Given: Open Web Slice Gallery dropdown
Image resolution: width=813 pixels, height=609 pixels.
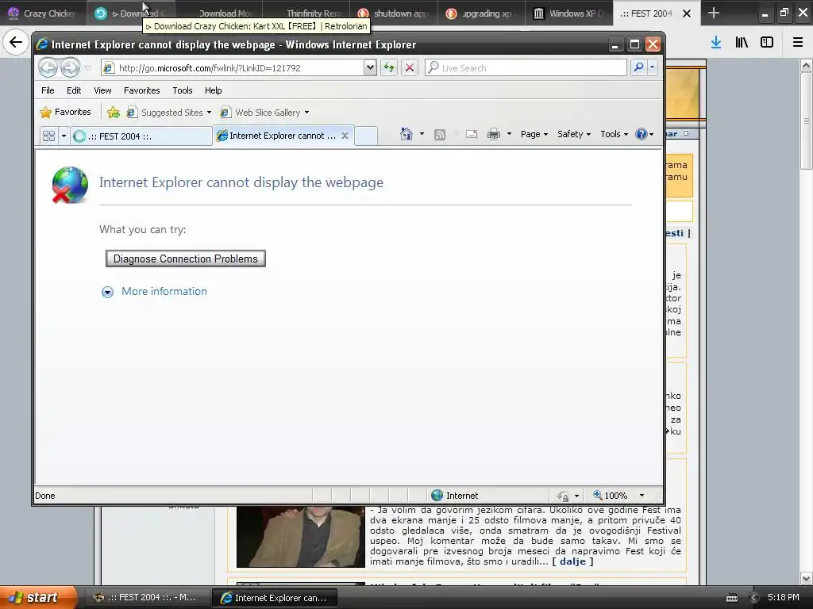Looking at the screenshot, I should 265,113.
